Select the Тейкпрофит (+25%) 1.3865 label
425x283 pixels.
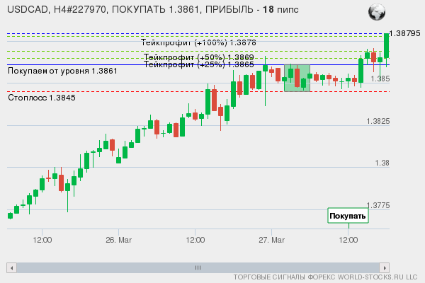pos(198,64)
